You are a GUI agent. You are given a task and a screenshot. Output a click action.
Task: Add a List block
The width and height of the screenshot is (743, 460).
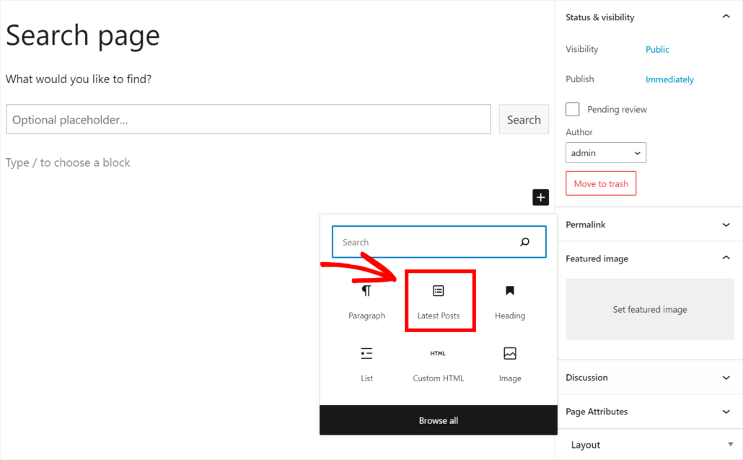click(x=366, y=361)
